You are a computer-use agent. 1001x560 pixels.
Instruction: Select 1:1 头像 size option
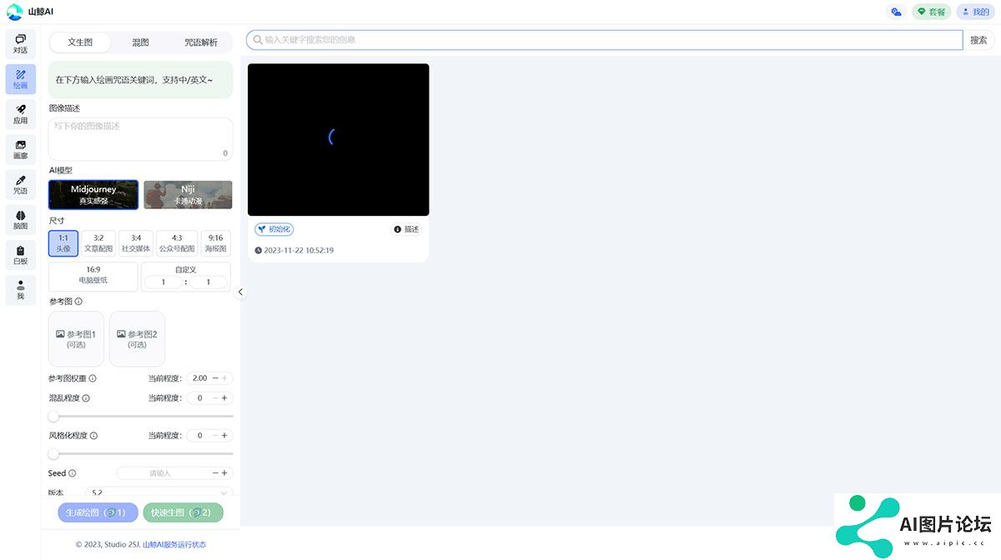click(x=63, y=243)
